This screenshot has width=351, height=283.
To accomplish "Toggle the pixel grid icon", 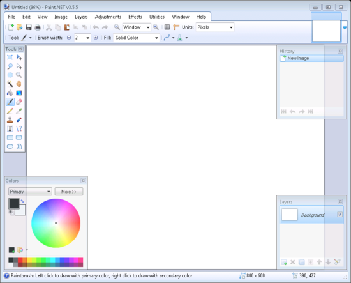I will point(167,27).
